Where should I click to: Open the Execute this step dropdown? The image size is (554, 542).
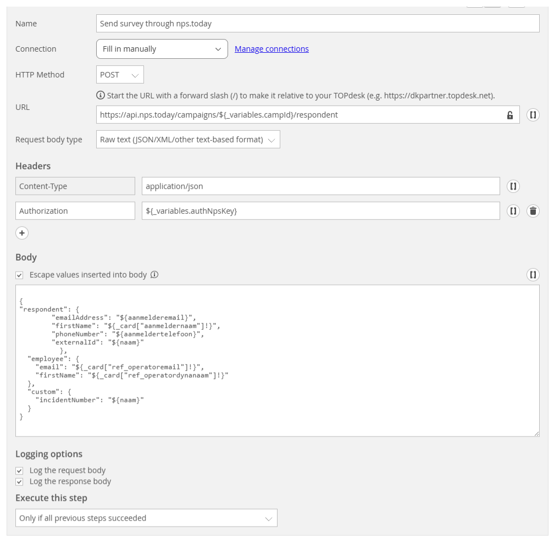[146, 518]
